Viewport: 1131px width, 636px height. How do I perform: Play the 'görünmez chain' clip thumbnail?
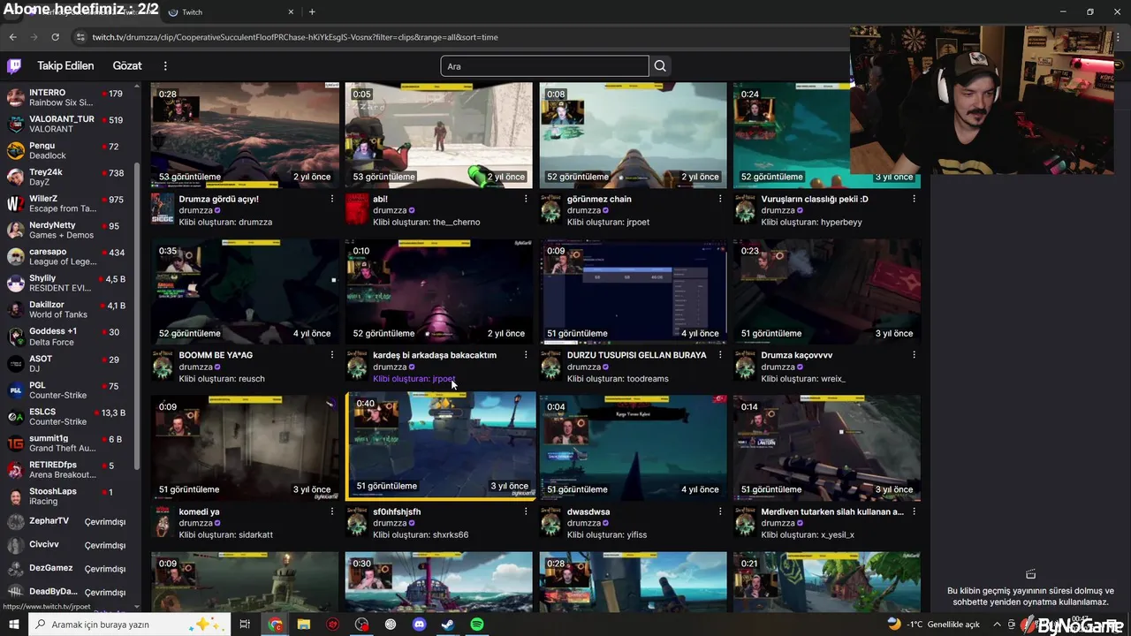tap(633, 135)
